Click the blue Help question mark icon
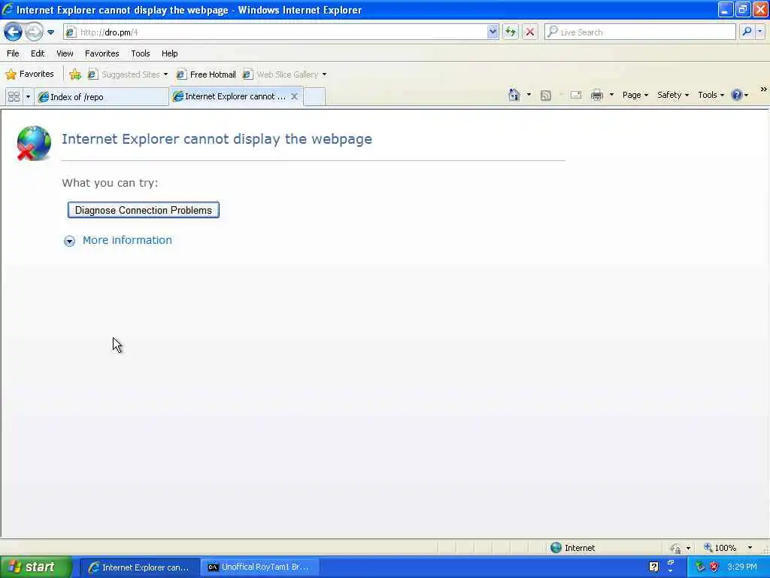Viewport: 770px width, 578px height. point(737,95)
